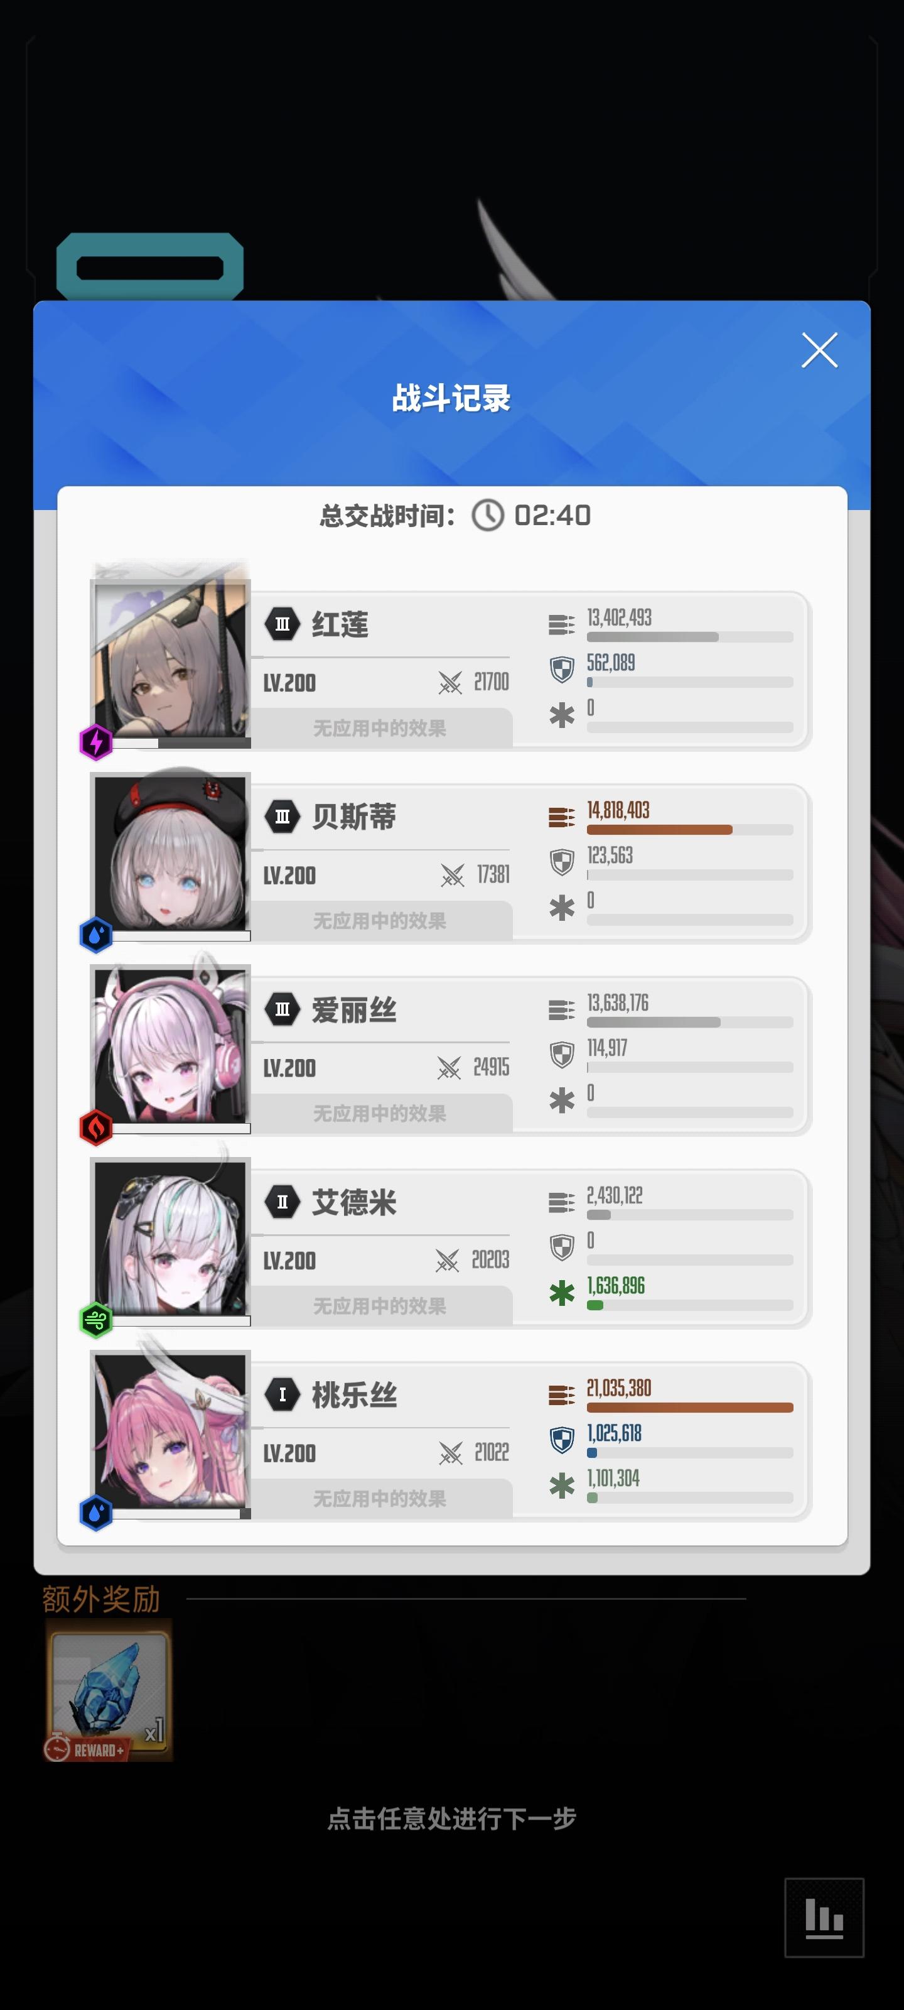Click 艾德米's wind element icon

tap(96, 1320)
